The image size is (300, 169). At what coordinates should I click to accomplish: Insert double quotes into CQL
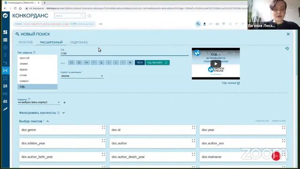(94, 62)
